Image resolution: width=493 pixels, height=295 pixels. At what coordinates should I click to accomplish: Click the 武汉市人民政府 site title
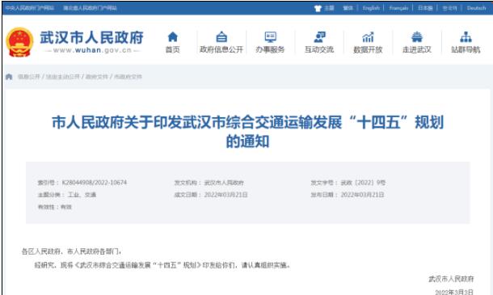pos(91,37)
